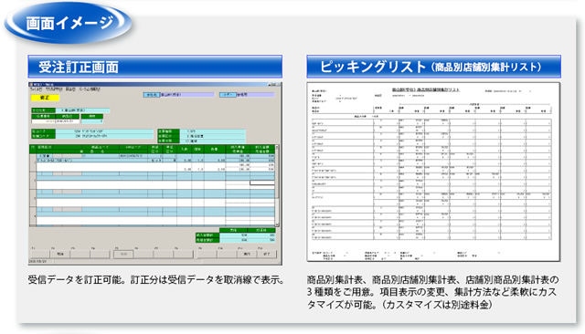This screenshot has height=334, width=585.
Task: Open the picking list report image
Action: (433, 172)
